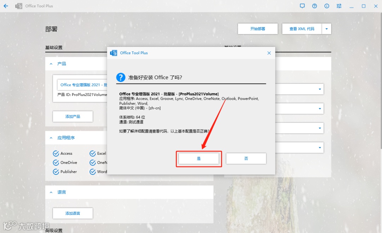Image resolution: width=382 pixels, height=233 pixels.
Task: Click the 查看 XML 代码 button
Action: point(302,29)
